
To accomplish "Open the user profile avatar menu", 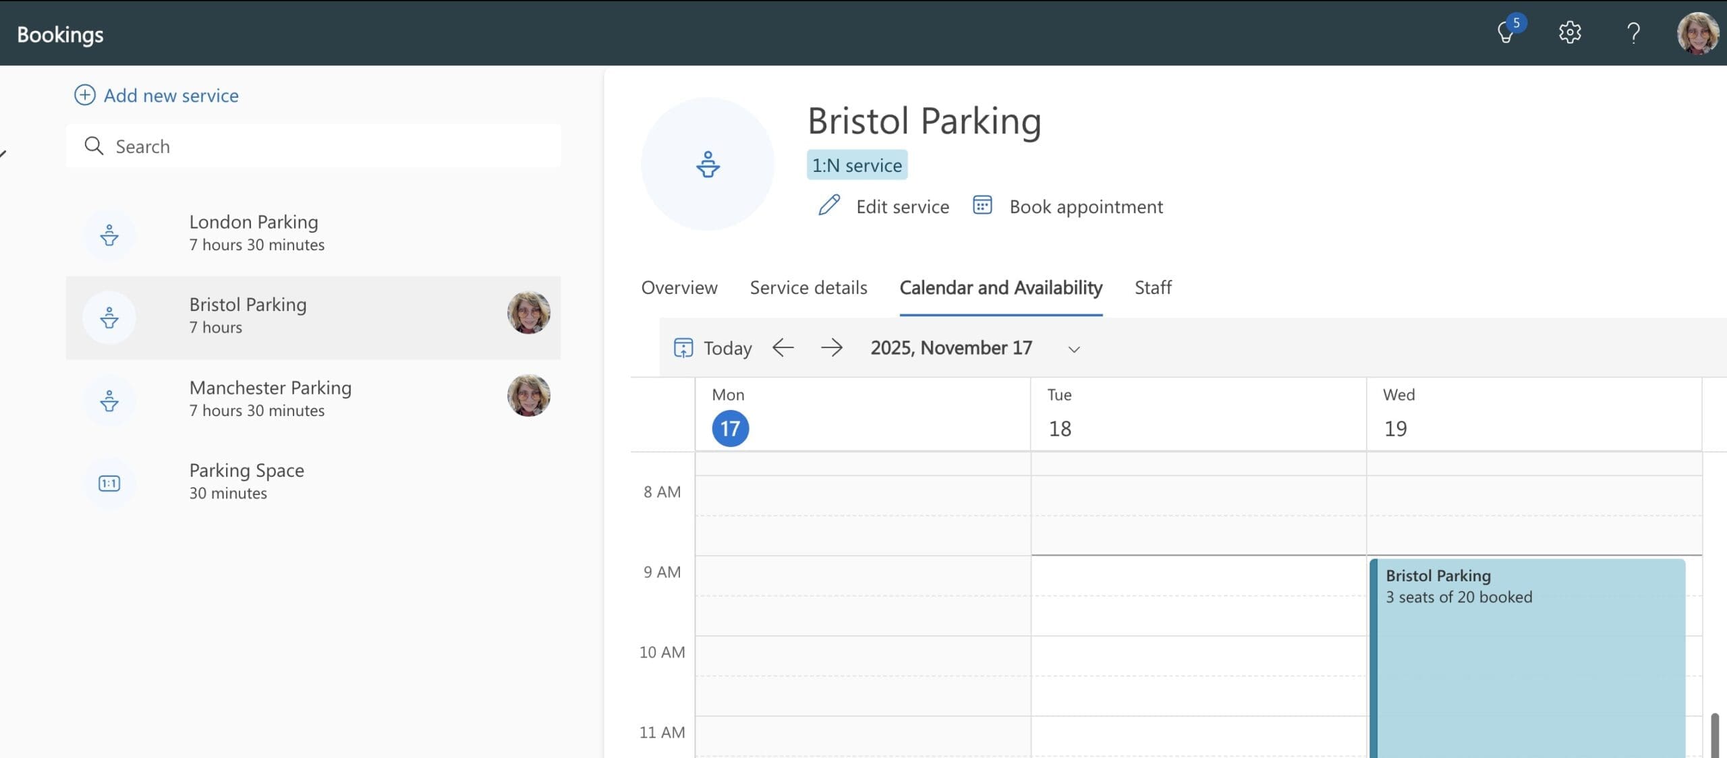I will (x=1697, y=32).
